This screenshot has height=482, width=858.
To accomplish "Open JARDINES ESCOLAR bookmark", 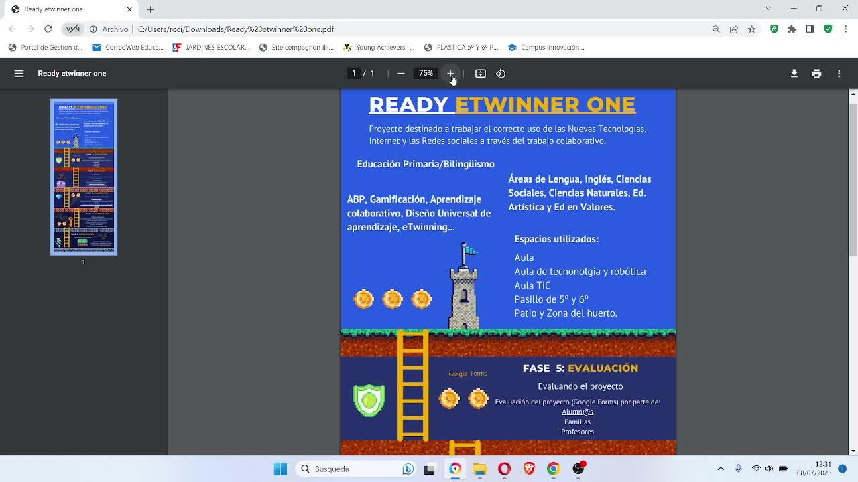I will click(x=210, y=48).
